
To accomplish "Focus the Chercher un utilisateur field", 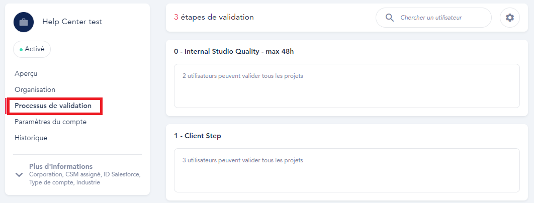I will pos(437,18).
